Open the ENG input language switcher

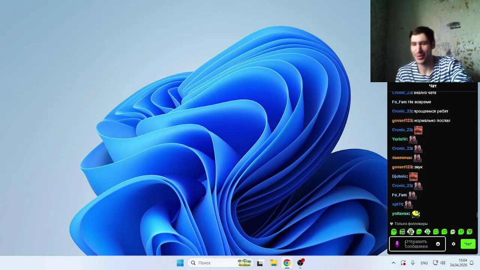(424, 263)
